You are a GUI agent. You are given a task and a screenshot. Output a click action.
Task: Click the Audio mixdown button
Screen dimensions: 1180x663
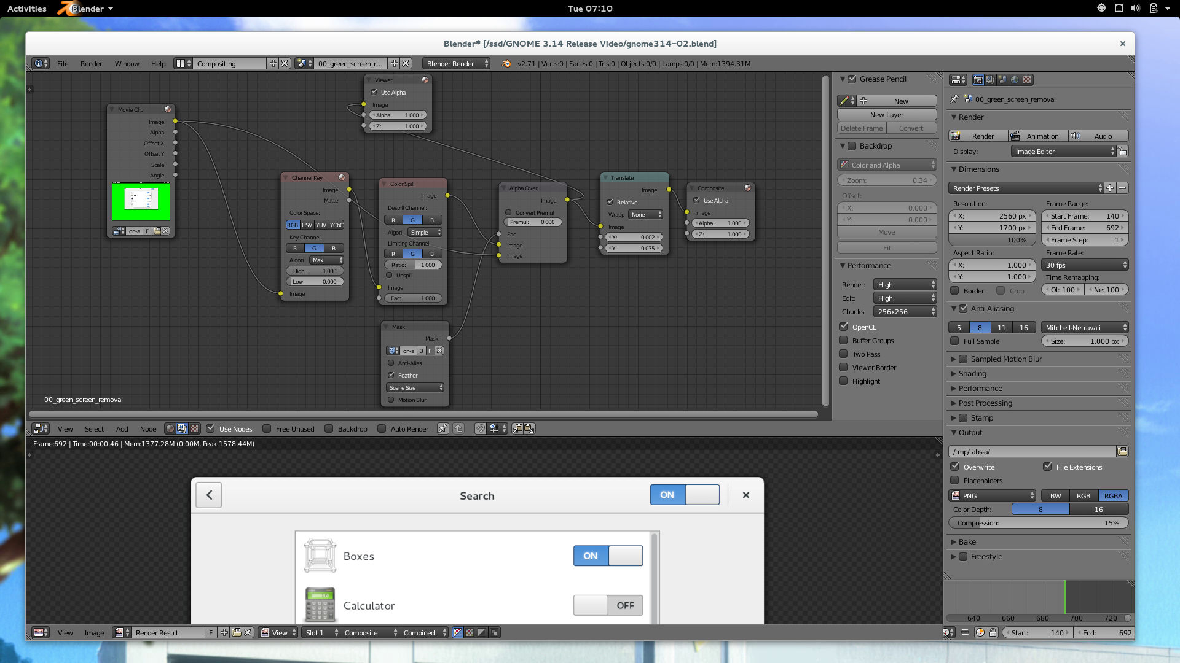click(1098, 136)
